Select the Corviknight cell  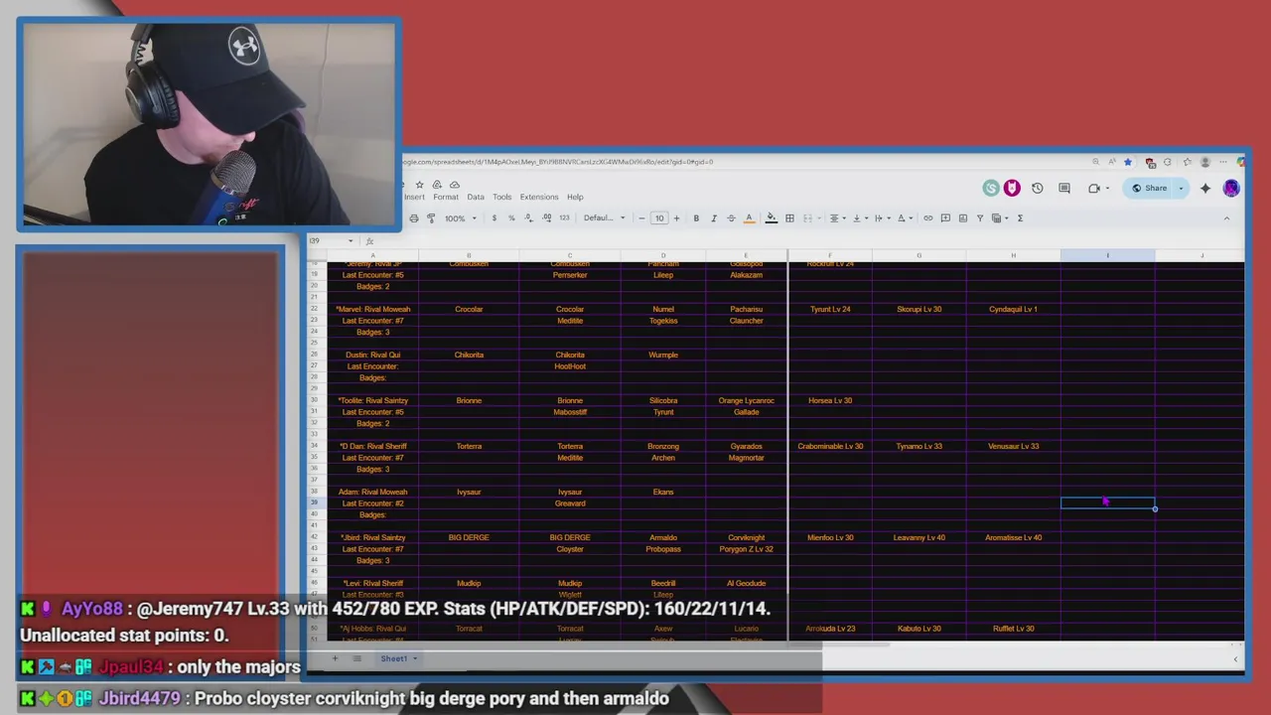747,537
